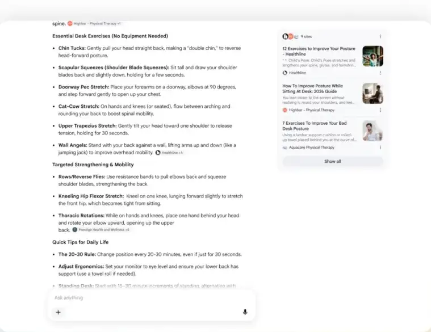Screen dimensions: 431x332
Task: Click the Healthline source name label
Action: click(298, 73)
